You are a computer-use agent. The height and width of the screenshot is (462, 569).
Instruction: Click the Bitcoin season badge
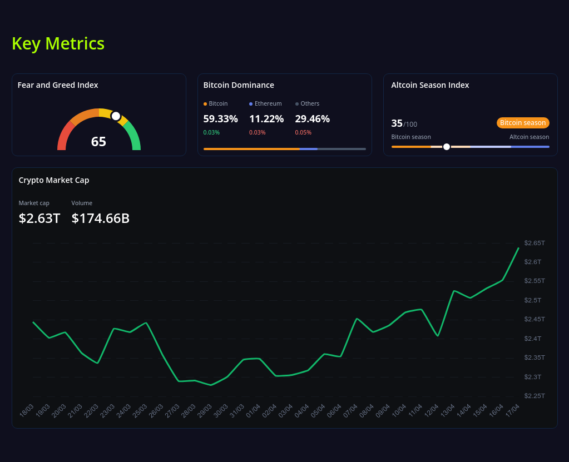point(522,122)
